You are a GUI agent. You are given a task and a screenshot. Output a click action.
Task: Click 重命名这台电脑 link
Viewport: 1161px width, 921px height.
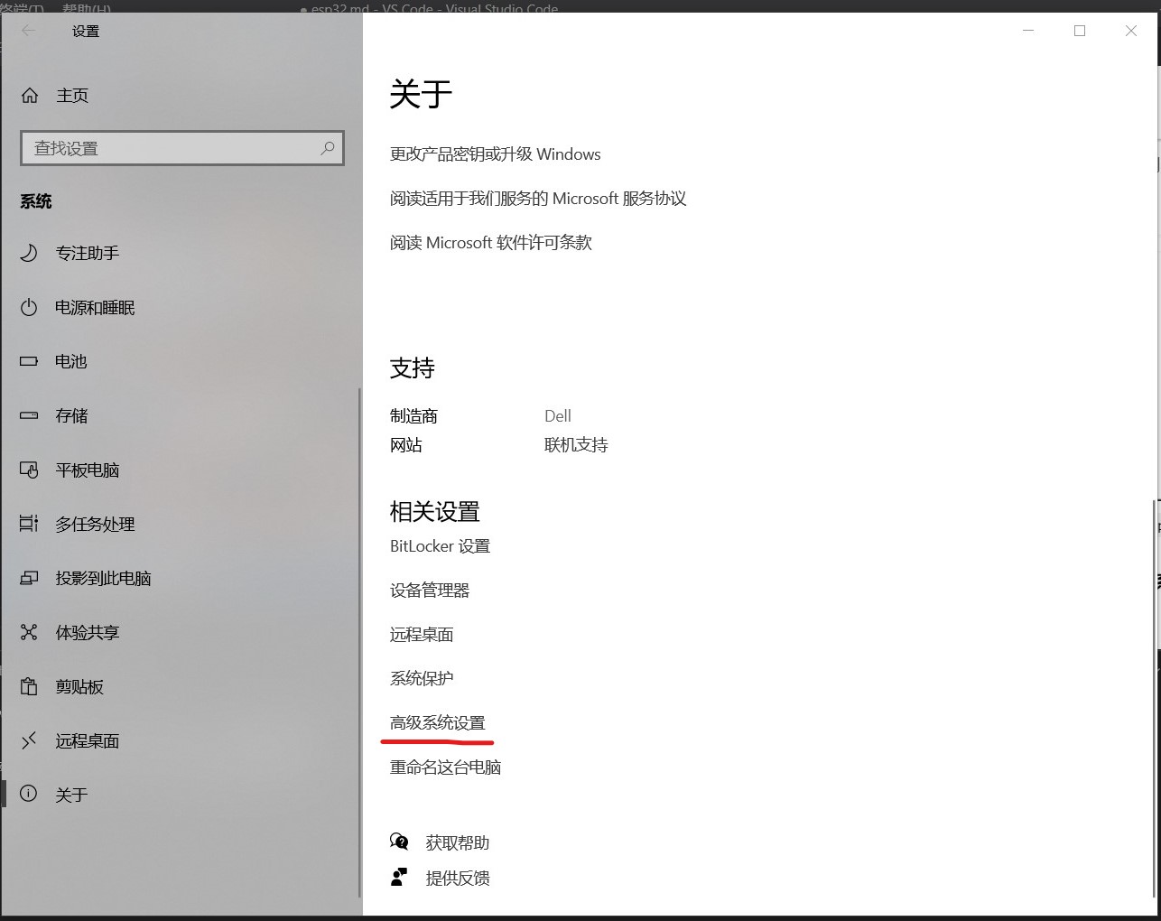[445, 767]
